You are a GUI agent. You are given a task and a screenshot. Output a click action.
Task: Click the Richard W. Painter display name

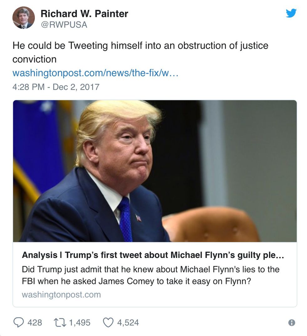(x=84, y=13)
